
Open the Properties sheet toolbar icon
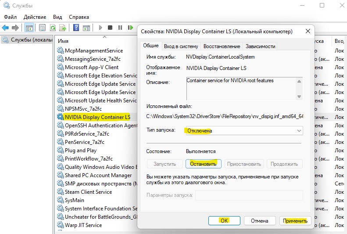(x=42, y=28)
